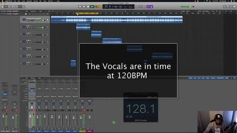Click the playhead position display 20 4
The image size is (237, 133).
107,7
